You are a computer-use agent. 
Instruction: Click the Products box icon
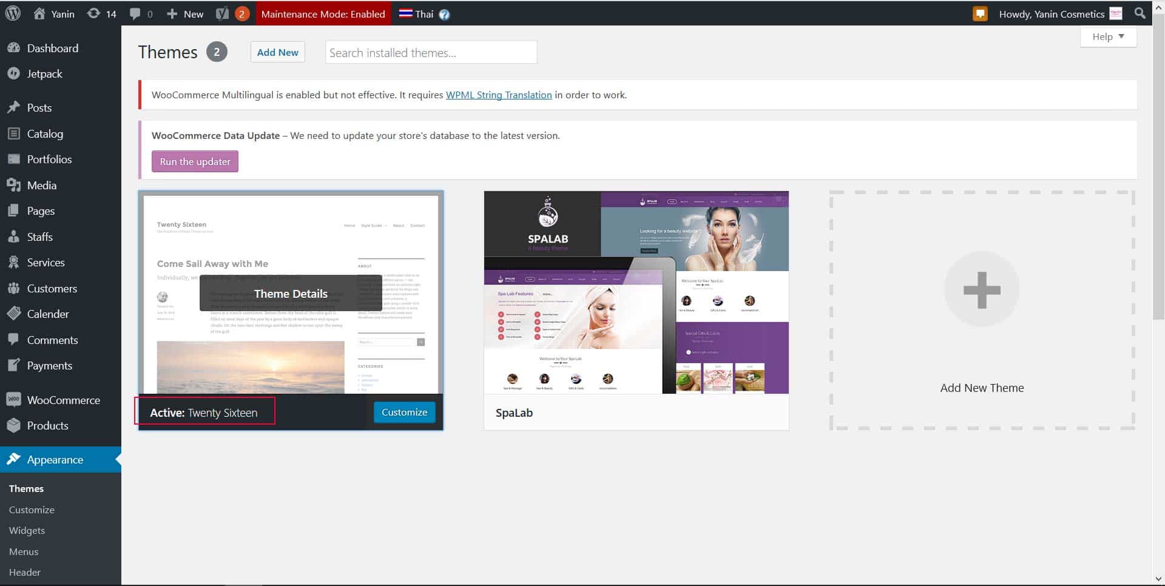[13, 425]
